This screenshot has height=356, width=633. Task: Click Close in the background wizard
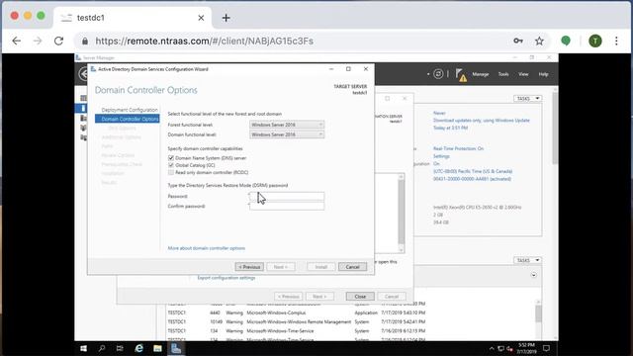[x=360, y=297]
